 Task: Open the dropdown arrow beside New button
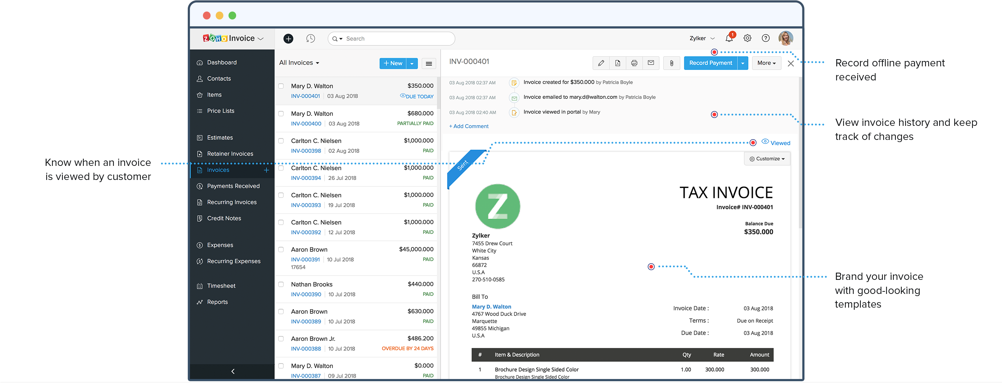point(412,63)
